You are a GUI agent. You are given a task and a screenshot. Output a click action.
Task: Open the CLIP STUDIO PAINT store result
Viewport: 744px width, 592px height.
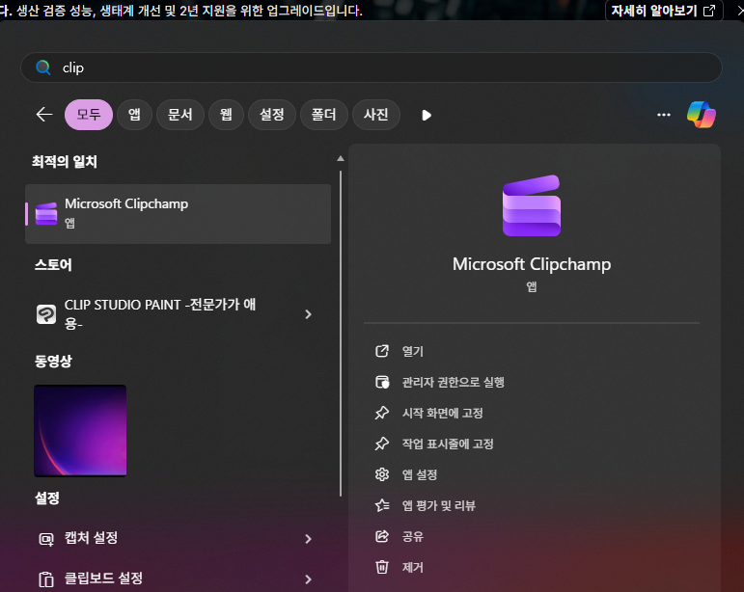(178, 313)
